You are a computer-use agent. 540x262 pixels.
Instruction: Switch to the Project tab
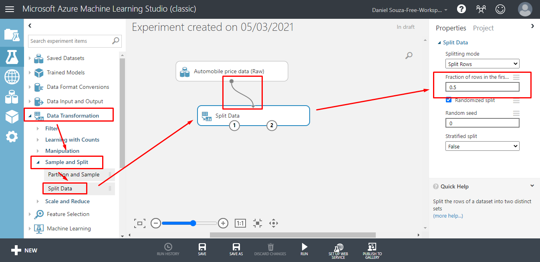point(483,28)
